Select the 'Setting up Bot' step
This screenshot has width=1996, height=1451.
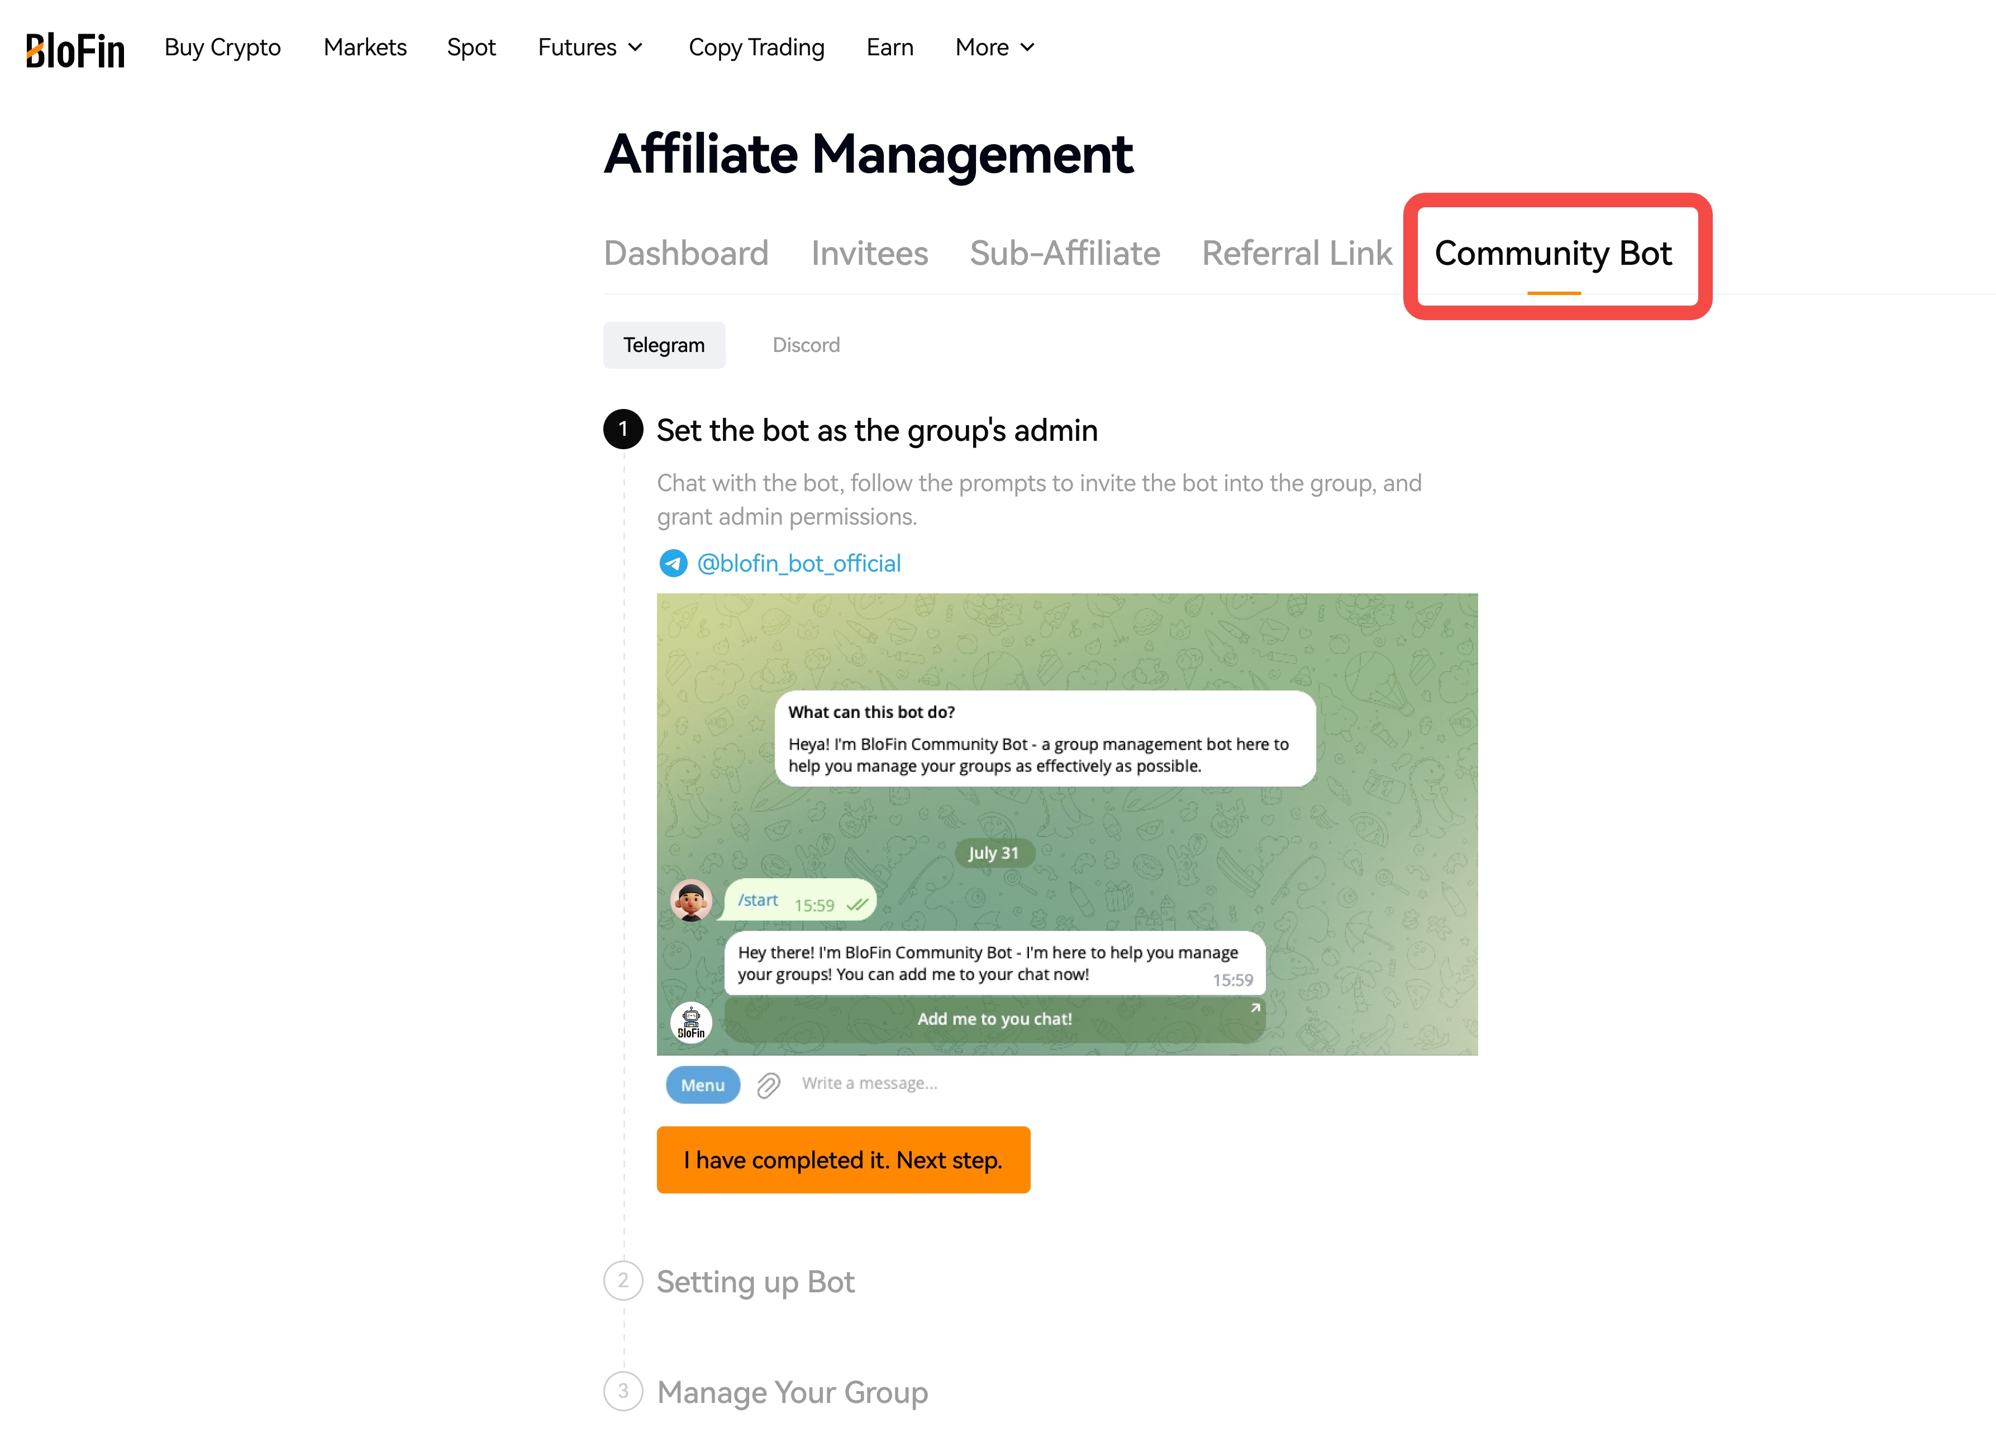pos(755,1282)
